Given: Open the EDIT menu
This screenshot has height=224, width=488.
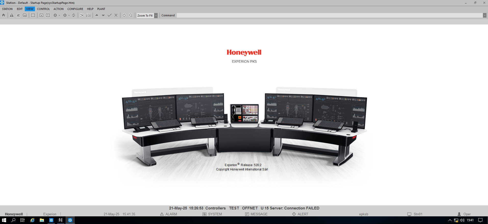Looking at the screenshot, I should 20,9.
